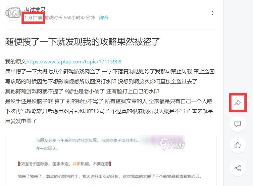Click the 1分钟前 timestamp
253x186 pixels.
33,18
